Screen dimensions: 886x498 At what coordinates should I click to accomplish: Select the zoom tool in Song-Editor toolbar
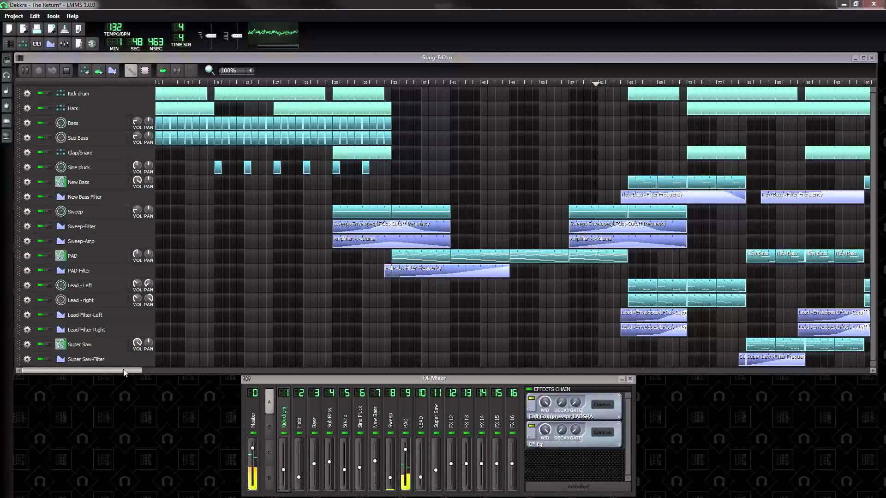click(x=209, y=70)
